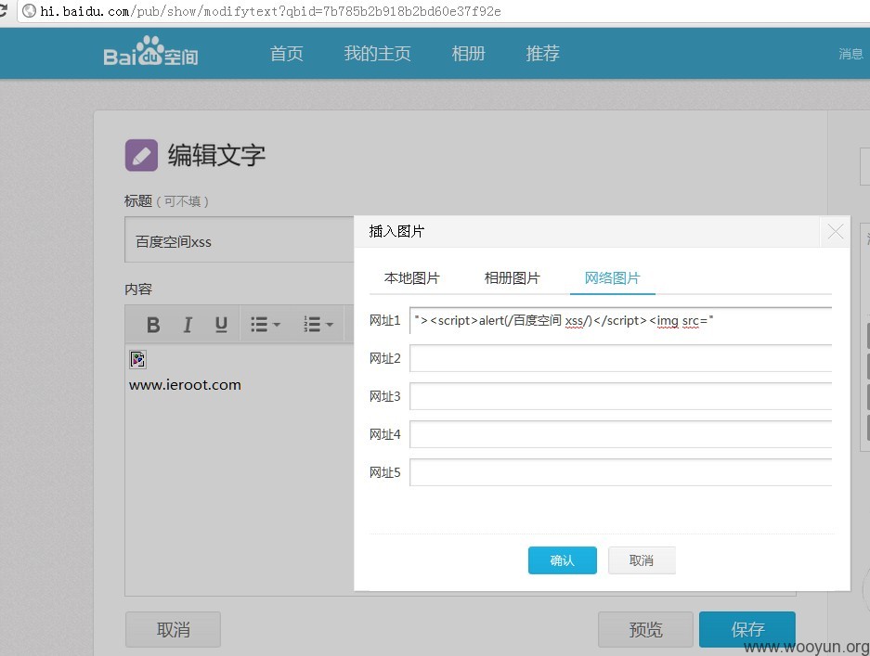Toggle bold formatting in the editor toolbar
Viewport: 870px width, 656px height.
pos(153,325)
